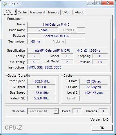Screen dimensions: 116x135
Task: Click the Code Name field showing Yonah
Action: (x=43, y=30)
